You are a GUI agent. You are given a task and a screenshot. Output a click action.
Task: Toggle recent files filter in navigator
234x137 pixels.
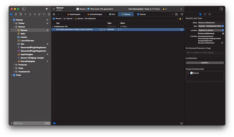46,123
